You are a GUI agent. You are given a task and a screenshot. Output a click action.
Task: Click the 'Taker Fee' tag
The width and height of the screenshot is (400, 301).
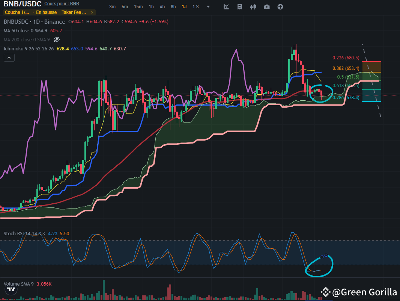point(74,12)
